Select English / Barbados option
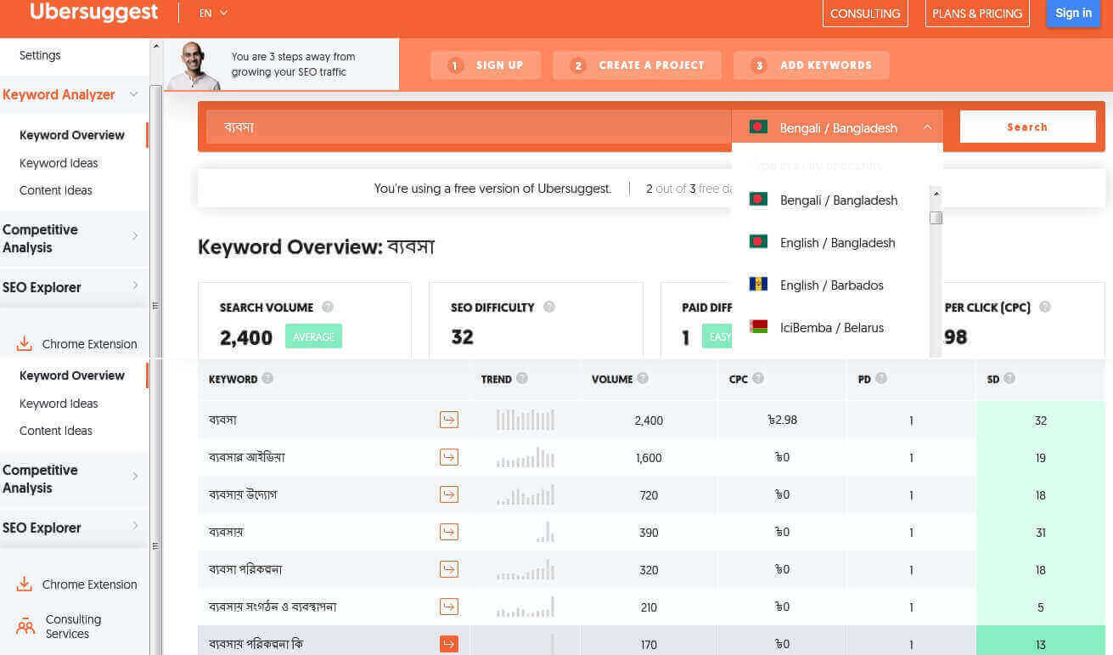Screen dimensions: 1113x655 pyautogui.click(x=830, y=285)
